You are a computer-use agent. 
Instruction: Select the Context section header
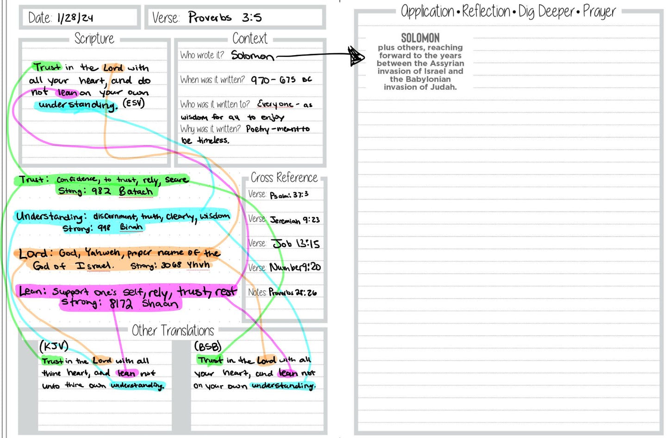pyautogui.click(x=250, y=38)
